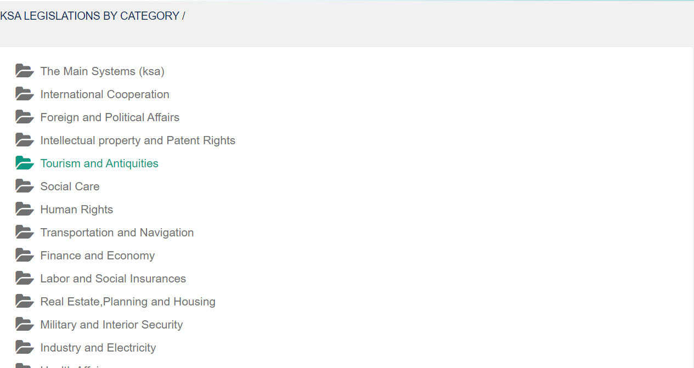Viewport: 694px width, 368px height.
Task: Open the Finance and Economy category label
Action: pyautogui.click(x=98, y=256)
